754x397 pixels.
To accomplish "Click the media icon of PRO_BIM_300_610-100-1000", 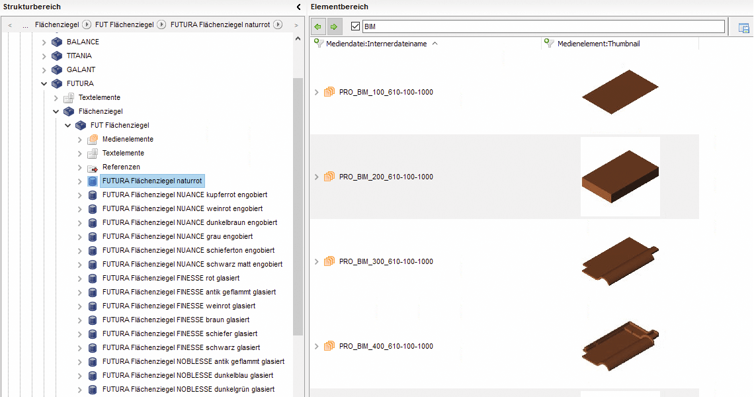I will (x=329, y=261).
